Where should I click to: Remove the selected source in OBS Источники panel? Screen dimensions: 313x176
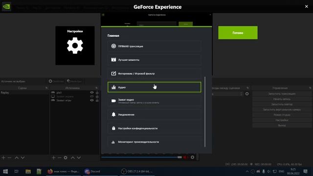(x=60, y=157)
